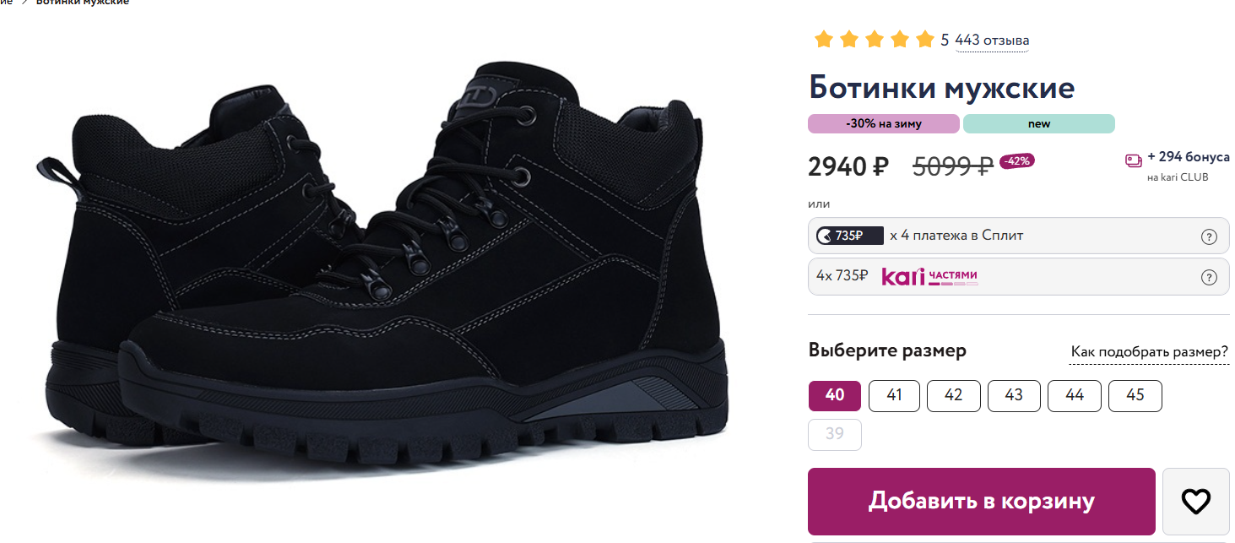Click the kari CLUB bonus card icon

[x=1134, y=160]
